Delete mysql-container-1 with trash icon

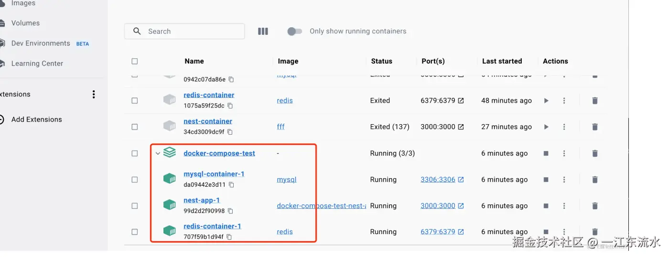point(594,180)
